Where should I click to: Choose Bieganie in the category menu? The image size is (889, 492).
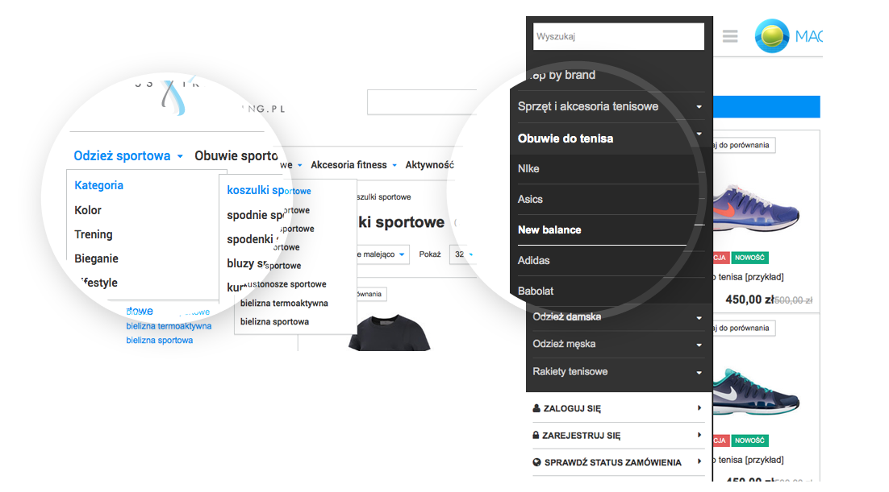pyautogui.click(x=97, y=258)
